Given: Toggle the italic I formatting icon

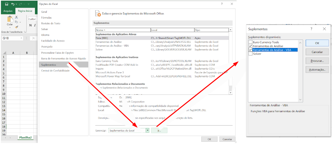Looking at the screenshot, I should click(35, 26).
